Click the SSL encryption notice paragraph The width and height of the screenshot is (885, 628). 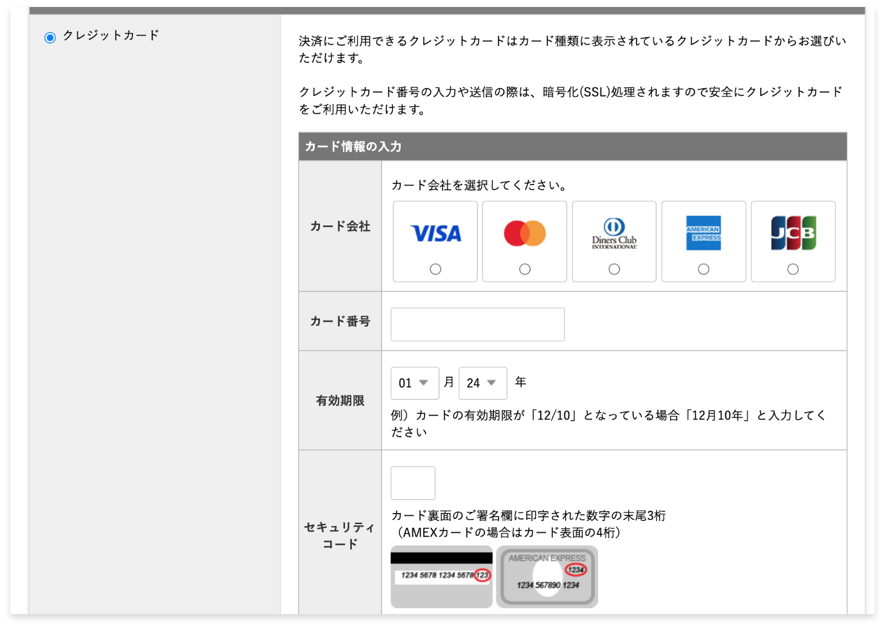pos(571,100)
